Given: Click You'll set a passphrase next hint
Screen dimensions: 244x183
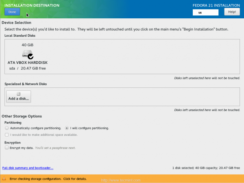Looking at the screenshot, I should 55,148.
